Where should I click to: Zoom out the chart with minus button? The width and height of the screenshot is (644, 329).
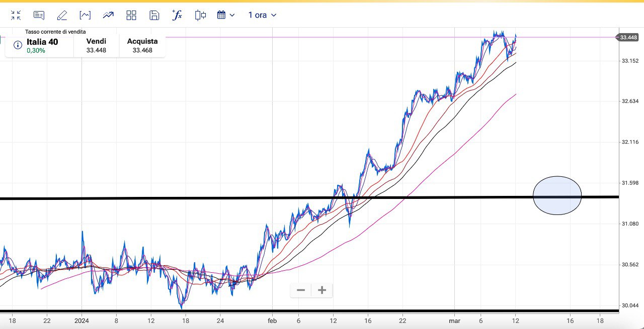301,290
